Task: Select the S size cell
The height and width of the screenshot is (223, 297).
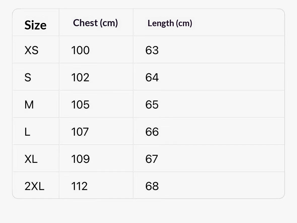Action: pyautogui.click(x=28, y=78)
